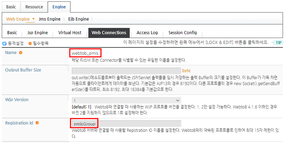Open the Session Config sub-tab
284x143 pixels.
click(x=183, y=33)
